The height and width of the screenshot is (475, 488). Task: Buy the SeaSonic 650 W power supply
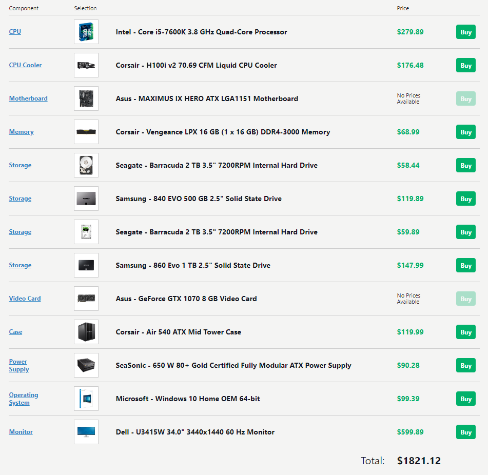click(x=466, y=365)
